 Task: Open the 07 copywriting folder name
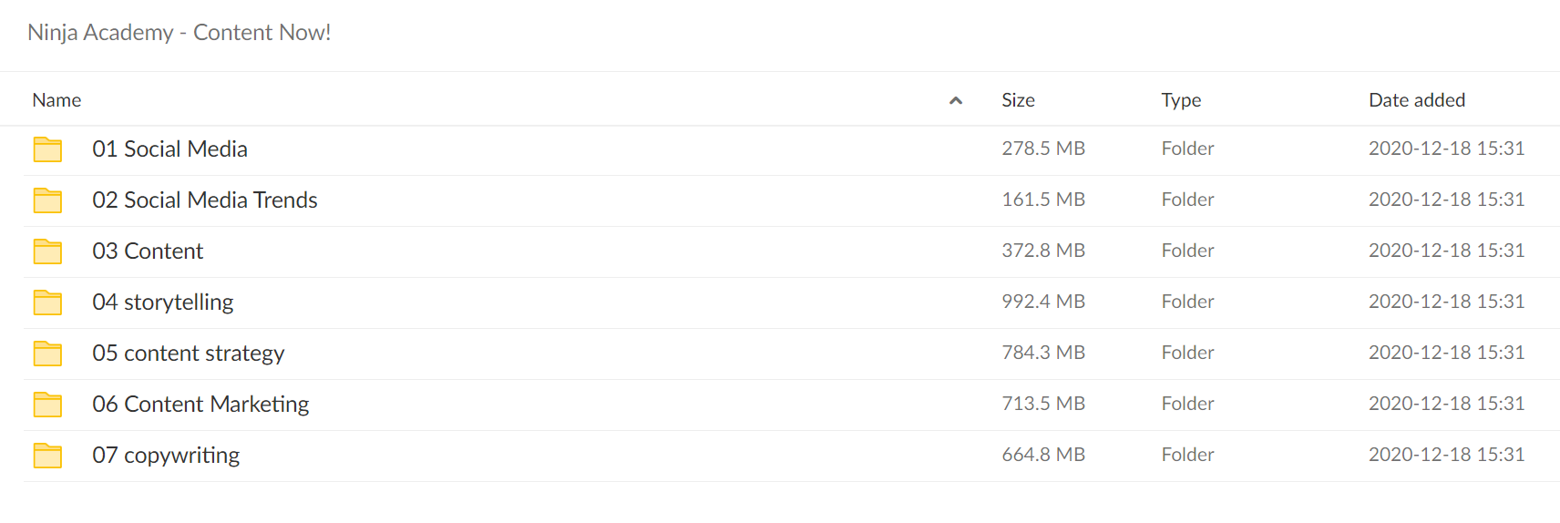tap(166, 456)
